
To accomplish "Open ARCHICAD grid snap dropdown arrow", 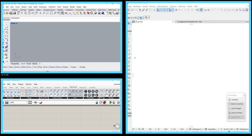I will (x=179, y=10).
